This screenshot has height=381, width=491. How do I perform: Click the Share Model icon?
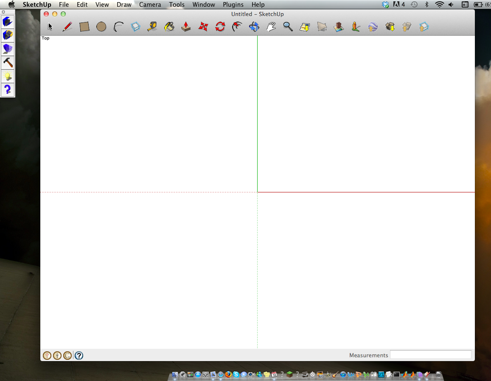[x=407, y=27]
